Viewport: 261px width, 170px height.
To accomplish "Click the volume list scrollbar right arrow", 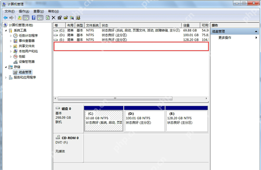I will click(206, 99).
